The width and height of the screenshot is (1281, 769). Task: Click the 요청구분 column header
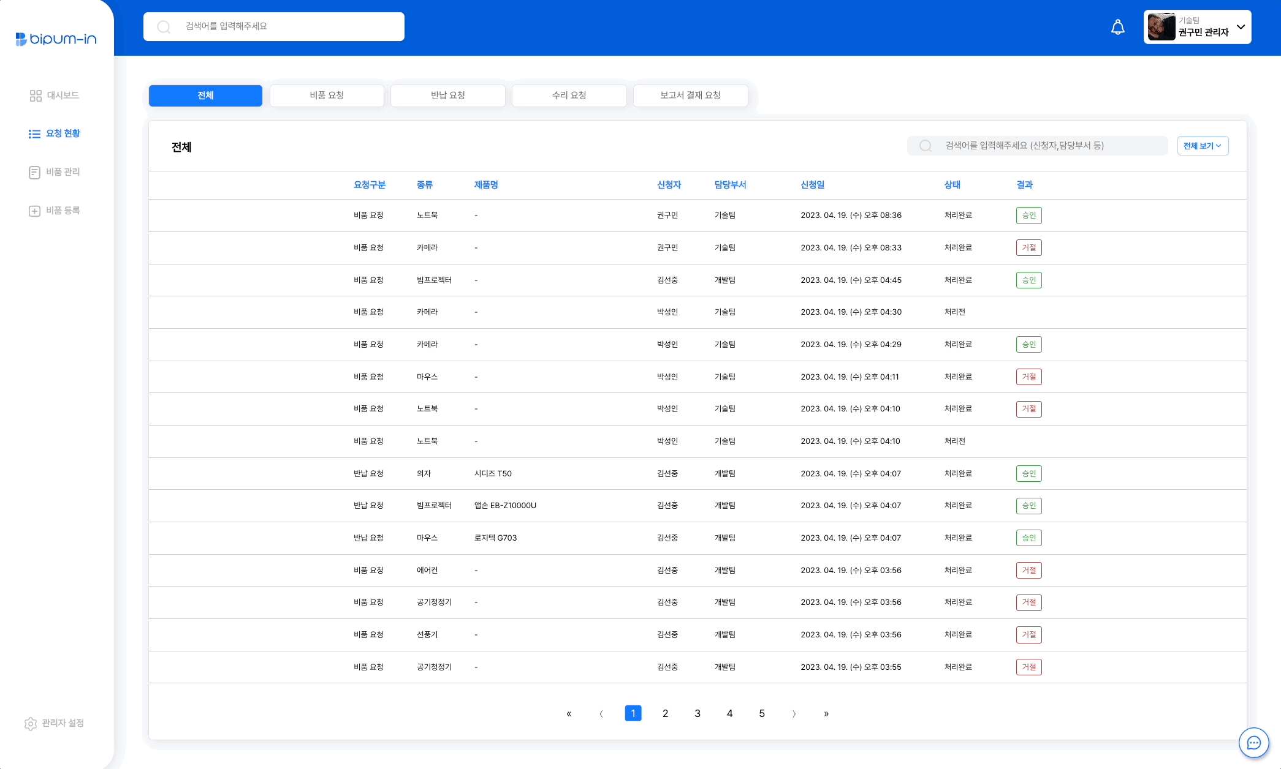coord(370,185)
